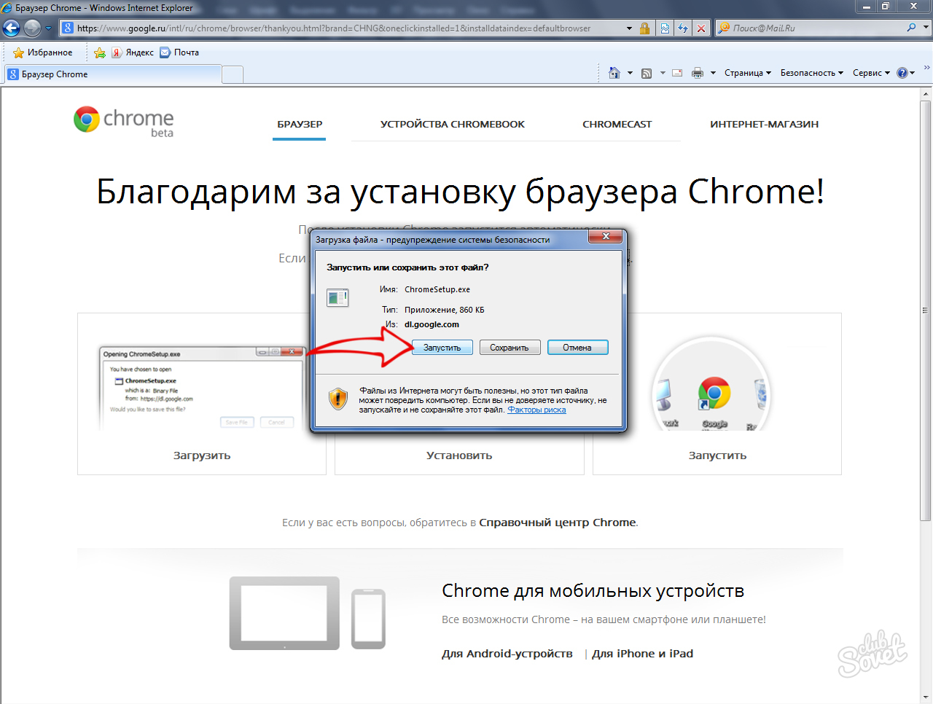Screen dimensions: 933x704
Task: Click the security lock icon
Action: (x=644, y=28)
